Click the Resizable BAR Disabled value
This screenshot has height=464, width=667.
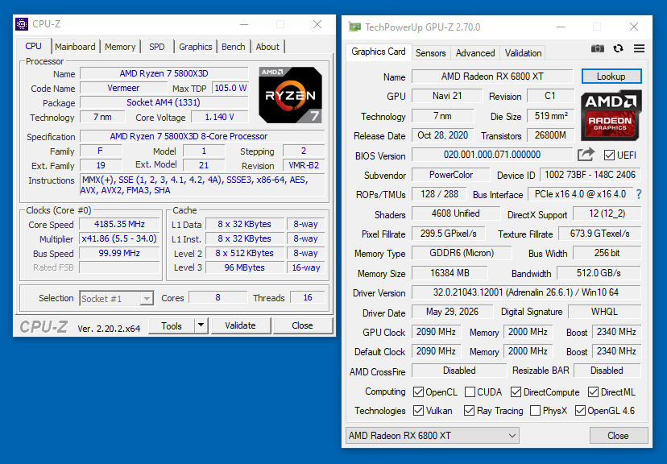(x=607, y=371)
